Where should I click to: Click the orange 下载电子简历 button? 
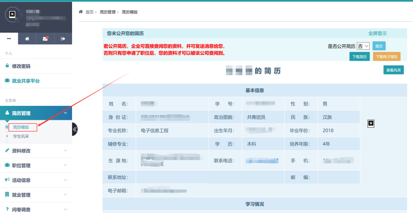[386, 57]
